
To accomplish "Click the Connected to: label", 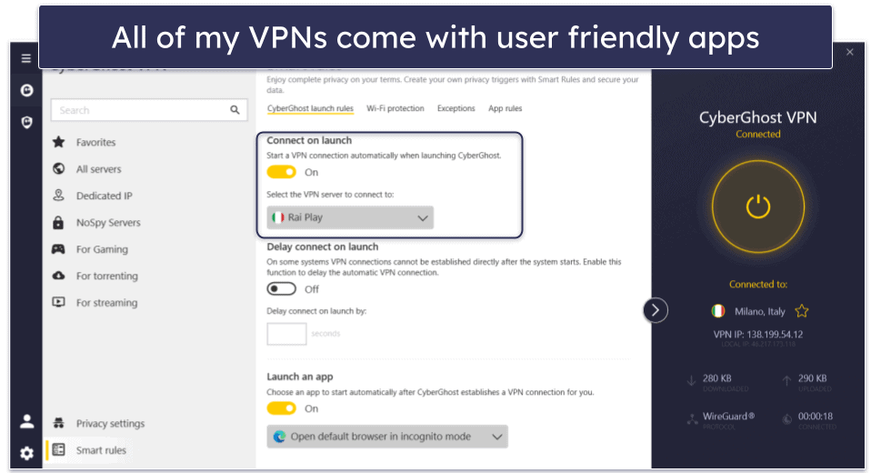I will click(758, 284).
